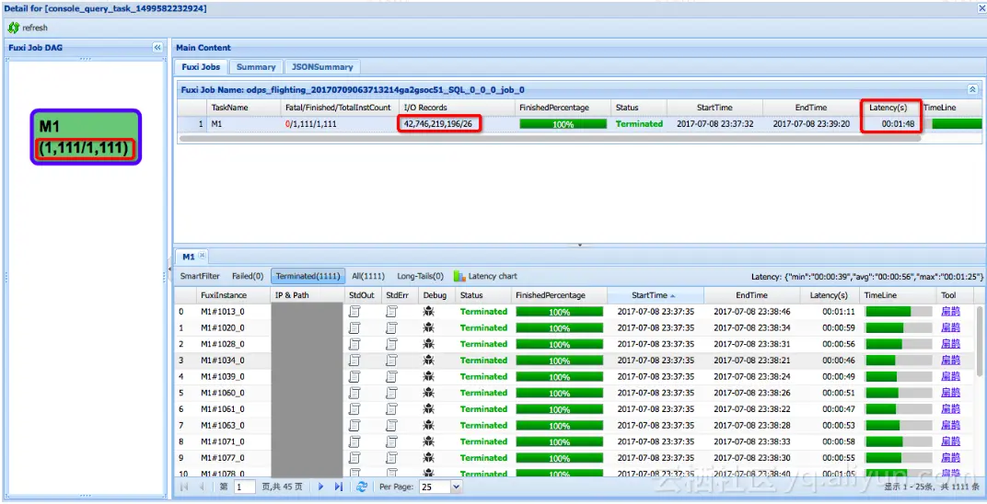Click Debug bug icon for M1#1028_0
Screen dimensions: 987x504
click(429, 344)
